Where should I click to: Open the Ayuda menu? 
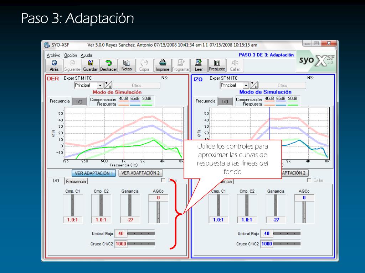point(86,55)
